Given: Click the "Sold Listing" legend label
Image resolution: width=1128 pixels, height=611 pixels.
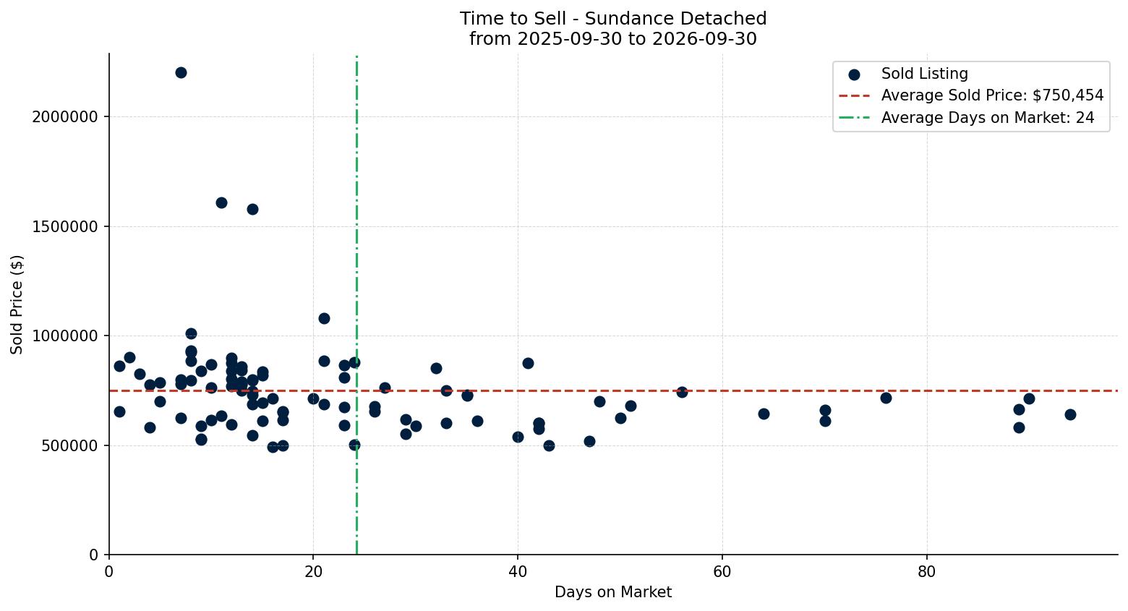Looking at the screenshot, I should [924, 74].
